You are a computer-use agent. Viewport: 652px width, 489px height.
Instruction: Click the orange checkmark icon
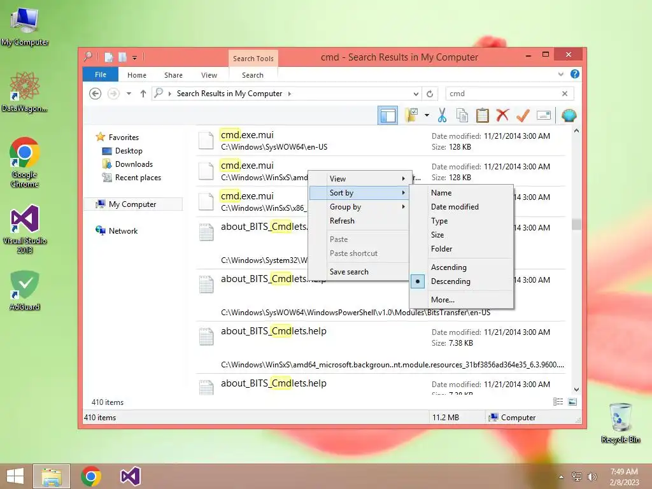[523, 116]
